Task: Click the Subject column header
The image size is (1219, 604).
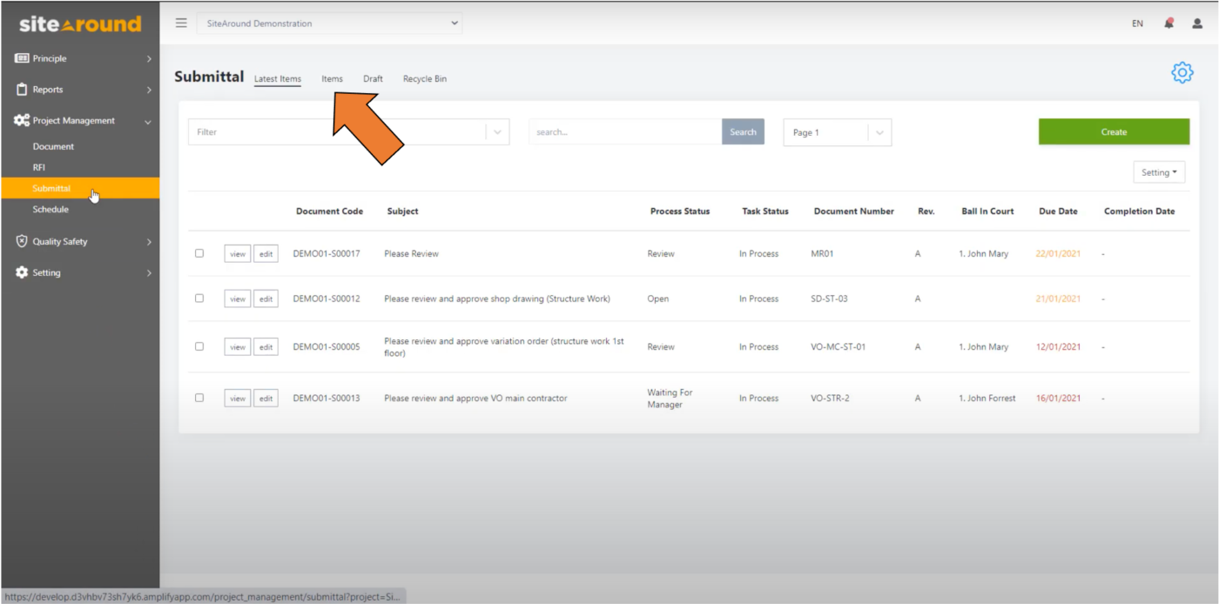Action: pyautogui.click(x=402, y=211)
